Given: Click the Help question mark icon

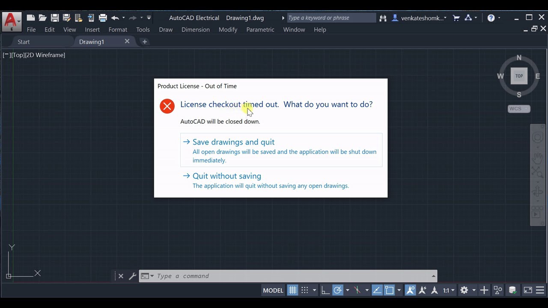Looking at the screenshot, I should click(x=491, y=18).
